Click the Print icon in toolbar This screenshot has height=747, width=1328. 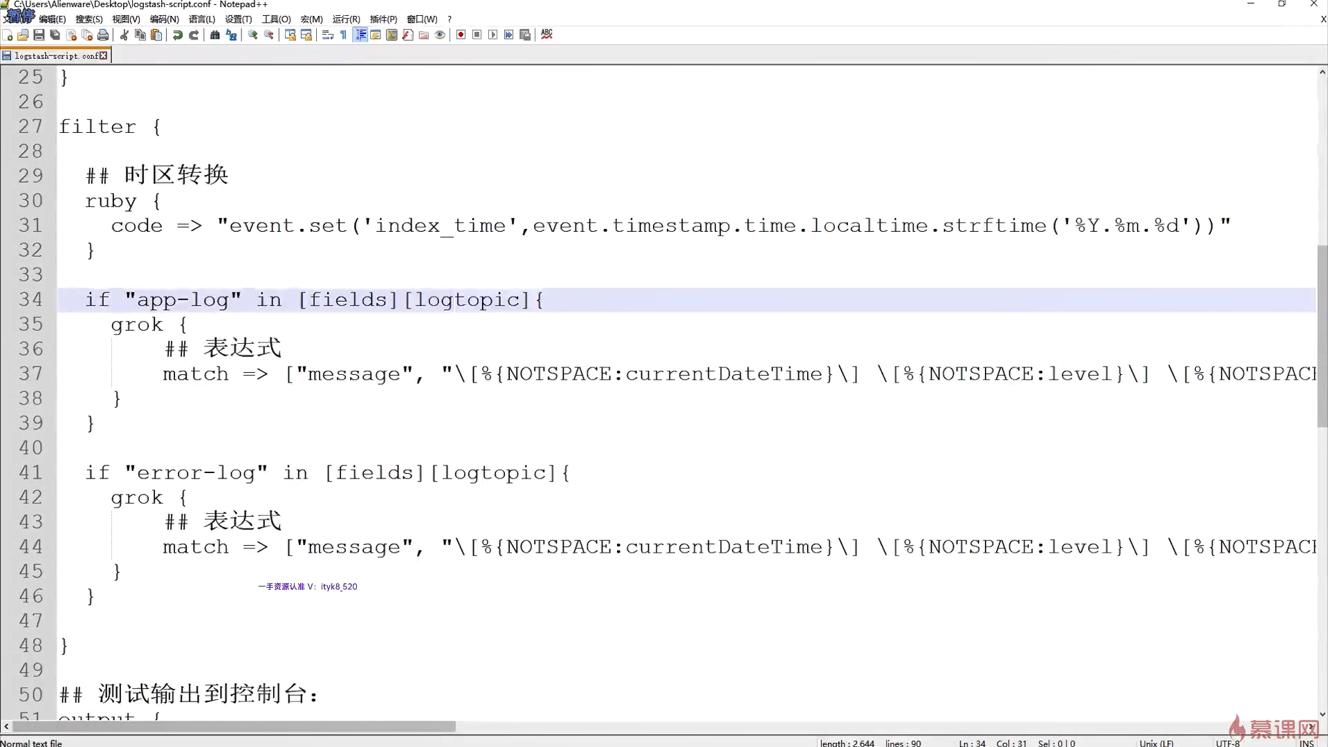click(103, 35)
